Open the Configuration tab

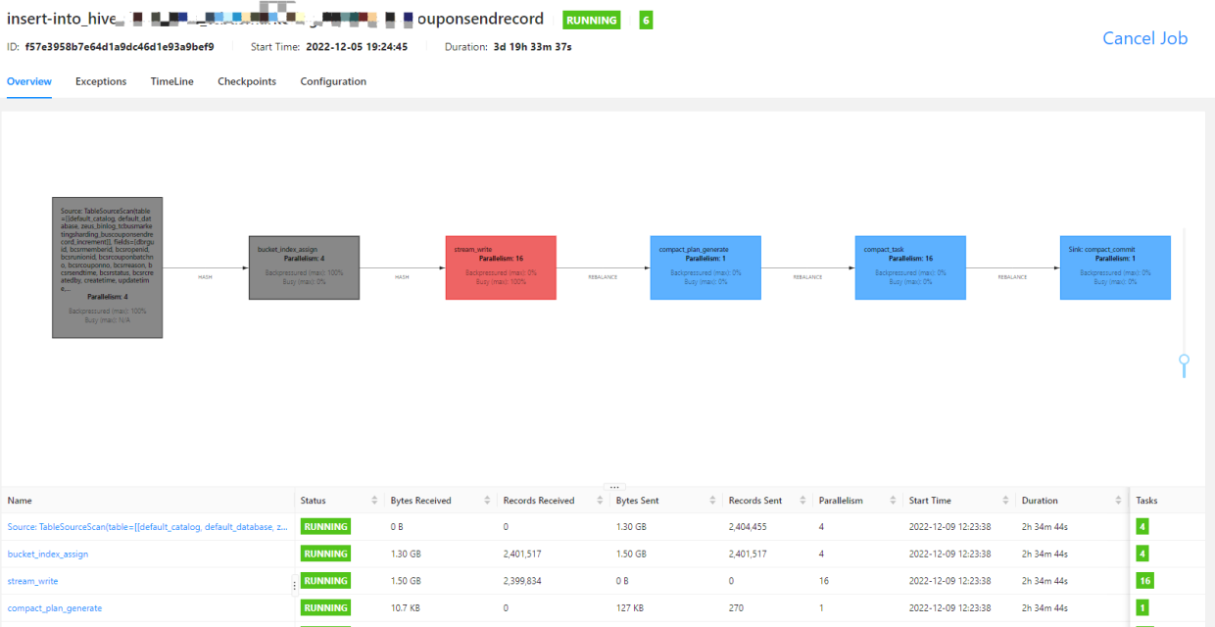[x=333, y=81]
